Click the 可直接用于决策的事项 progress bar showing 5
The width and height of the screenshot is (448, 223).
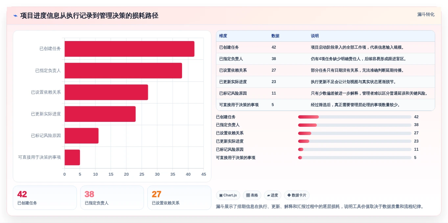[355, 158]
